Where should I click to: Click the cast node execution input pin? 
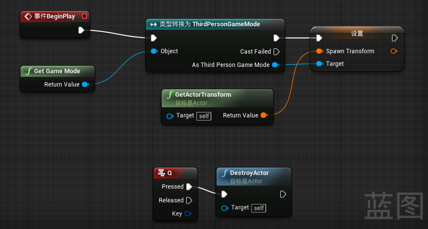pyautogui.click(x=154, y=38)
